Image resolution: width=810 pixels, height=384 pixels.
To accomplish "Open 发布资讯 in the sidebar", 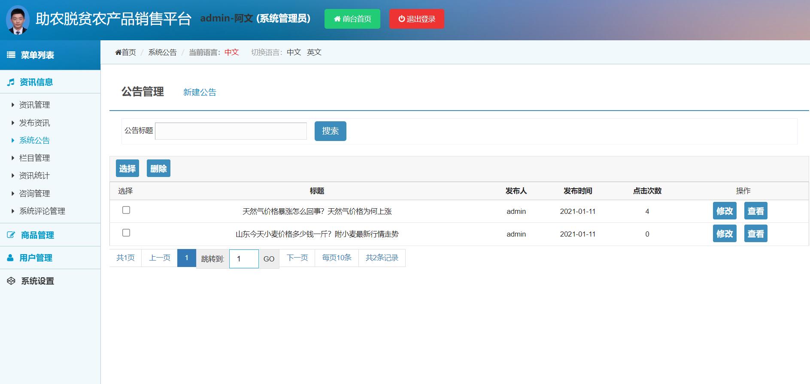I will pyautogui.click(x=34, y=123).
